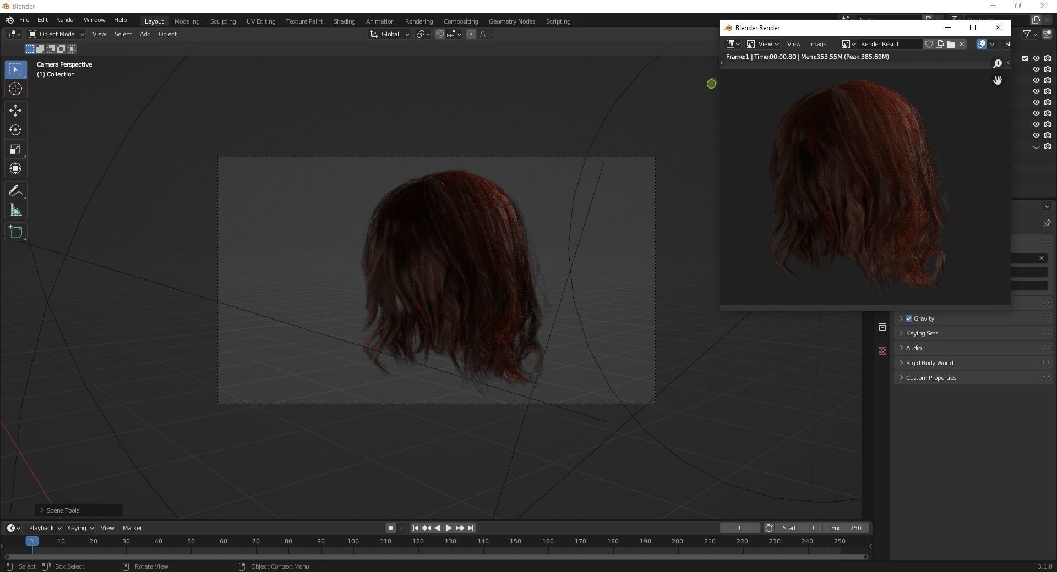Screen dimensions: 1057x572
Task: Expand the Scene Tools panel
Action: coord(79,510)
